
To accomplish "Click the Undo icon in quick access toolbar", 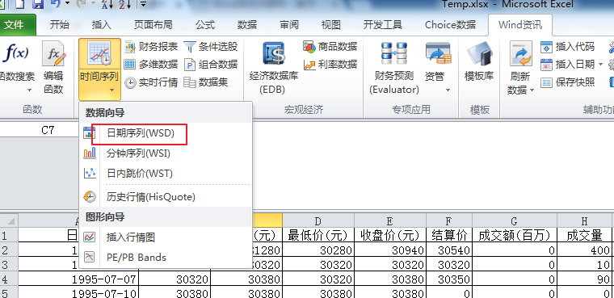I will (55, 4).
